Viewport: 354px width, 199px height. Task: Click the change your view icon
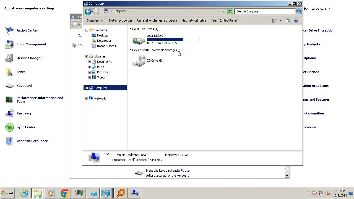point(274,20)
